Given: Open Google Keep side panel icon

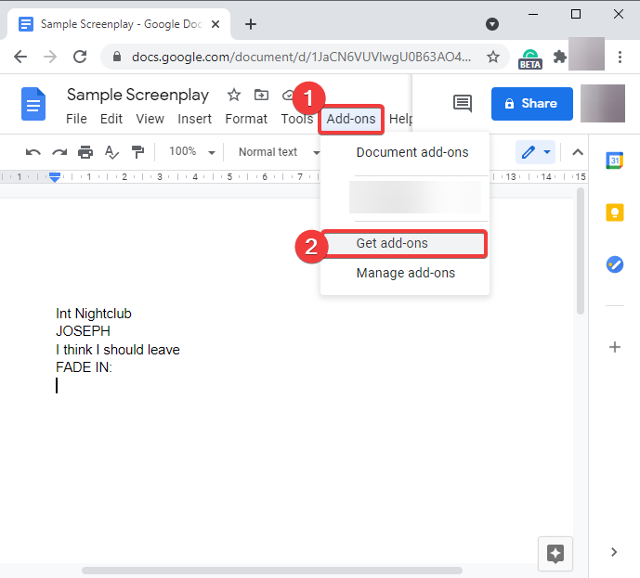Looking at the screenshot, I should [615, 212].
